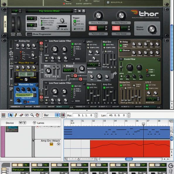Select the Pencil tool
The image size is (174, 174).
coord(16,115)
